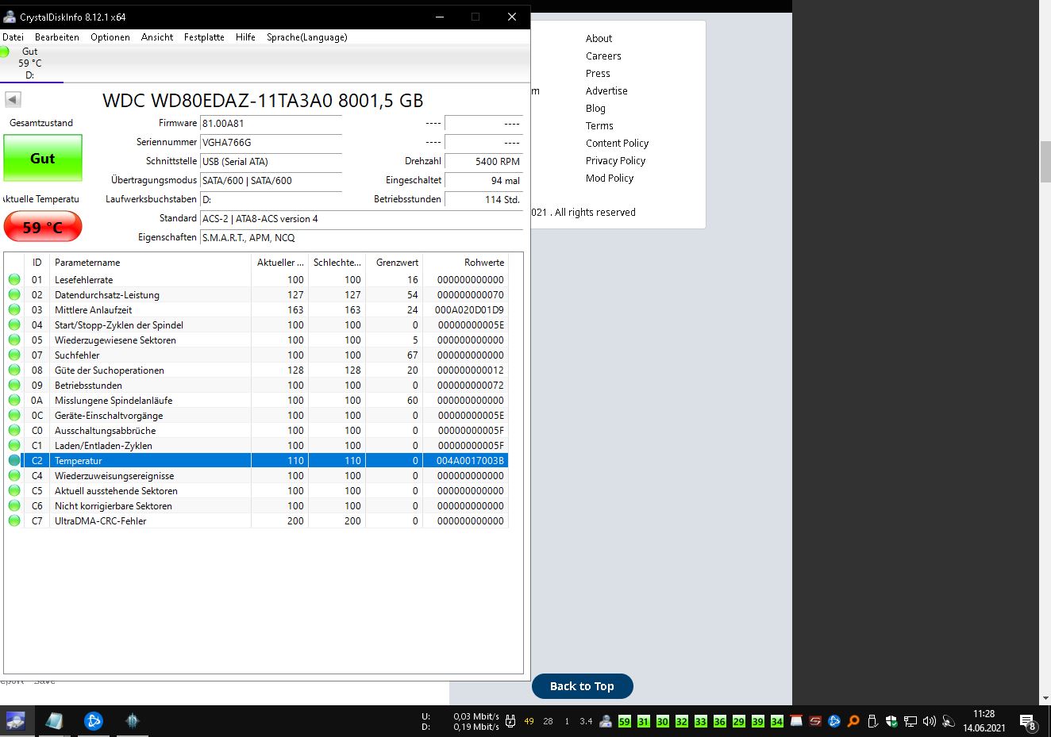Click the safely remove USB tray icon

(x=872, y=721)
